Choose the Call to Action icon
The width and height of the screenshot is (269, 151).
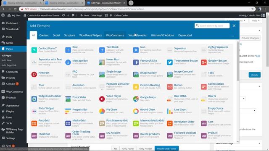pos(203,87)
